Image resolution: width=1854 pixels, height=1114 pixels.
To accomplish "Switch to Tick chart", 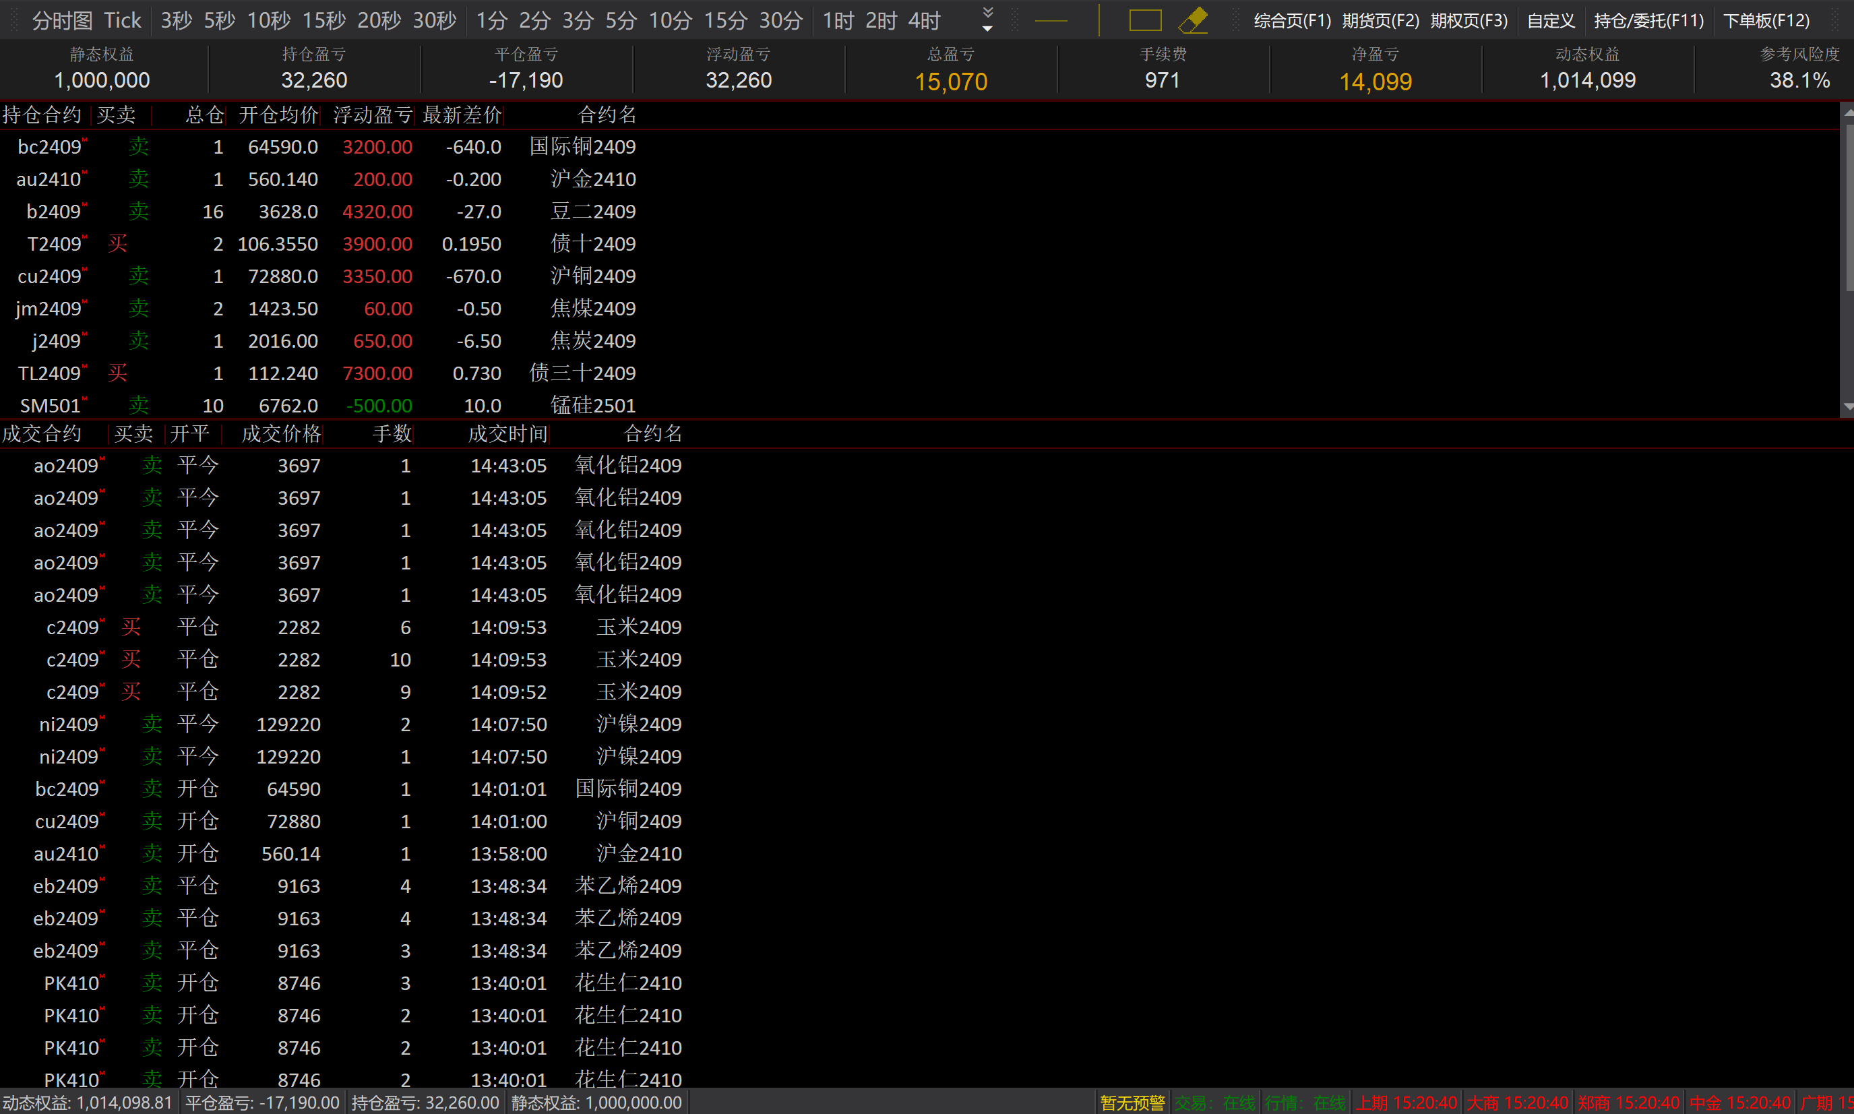I will (x=123, y=20).
